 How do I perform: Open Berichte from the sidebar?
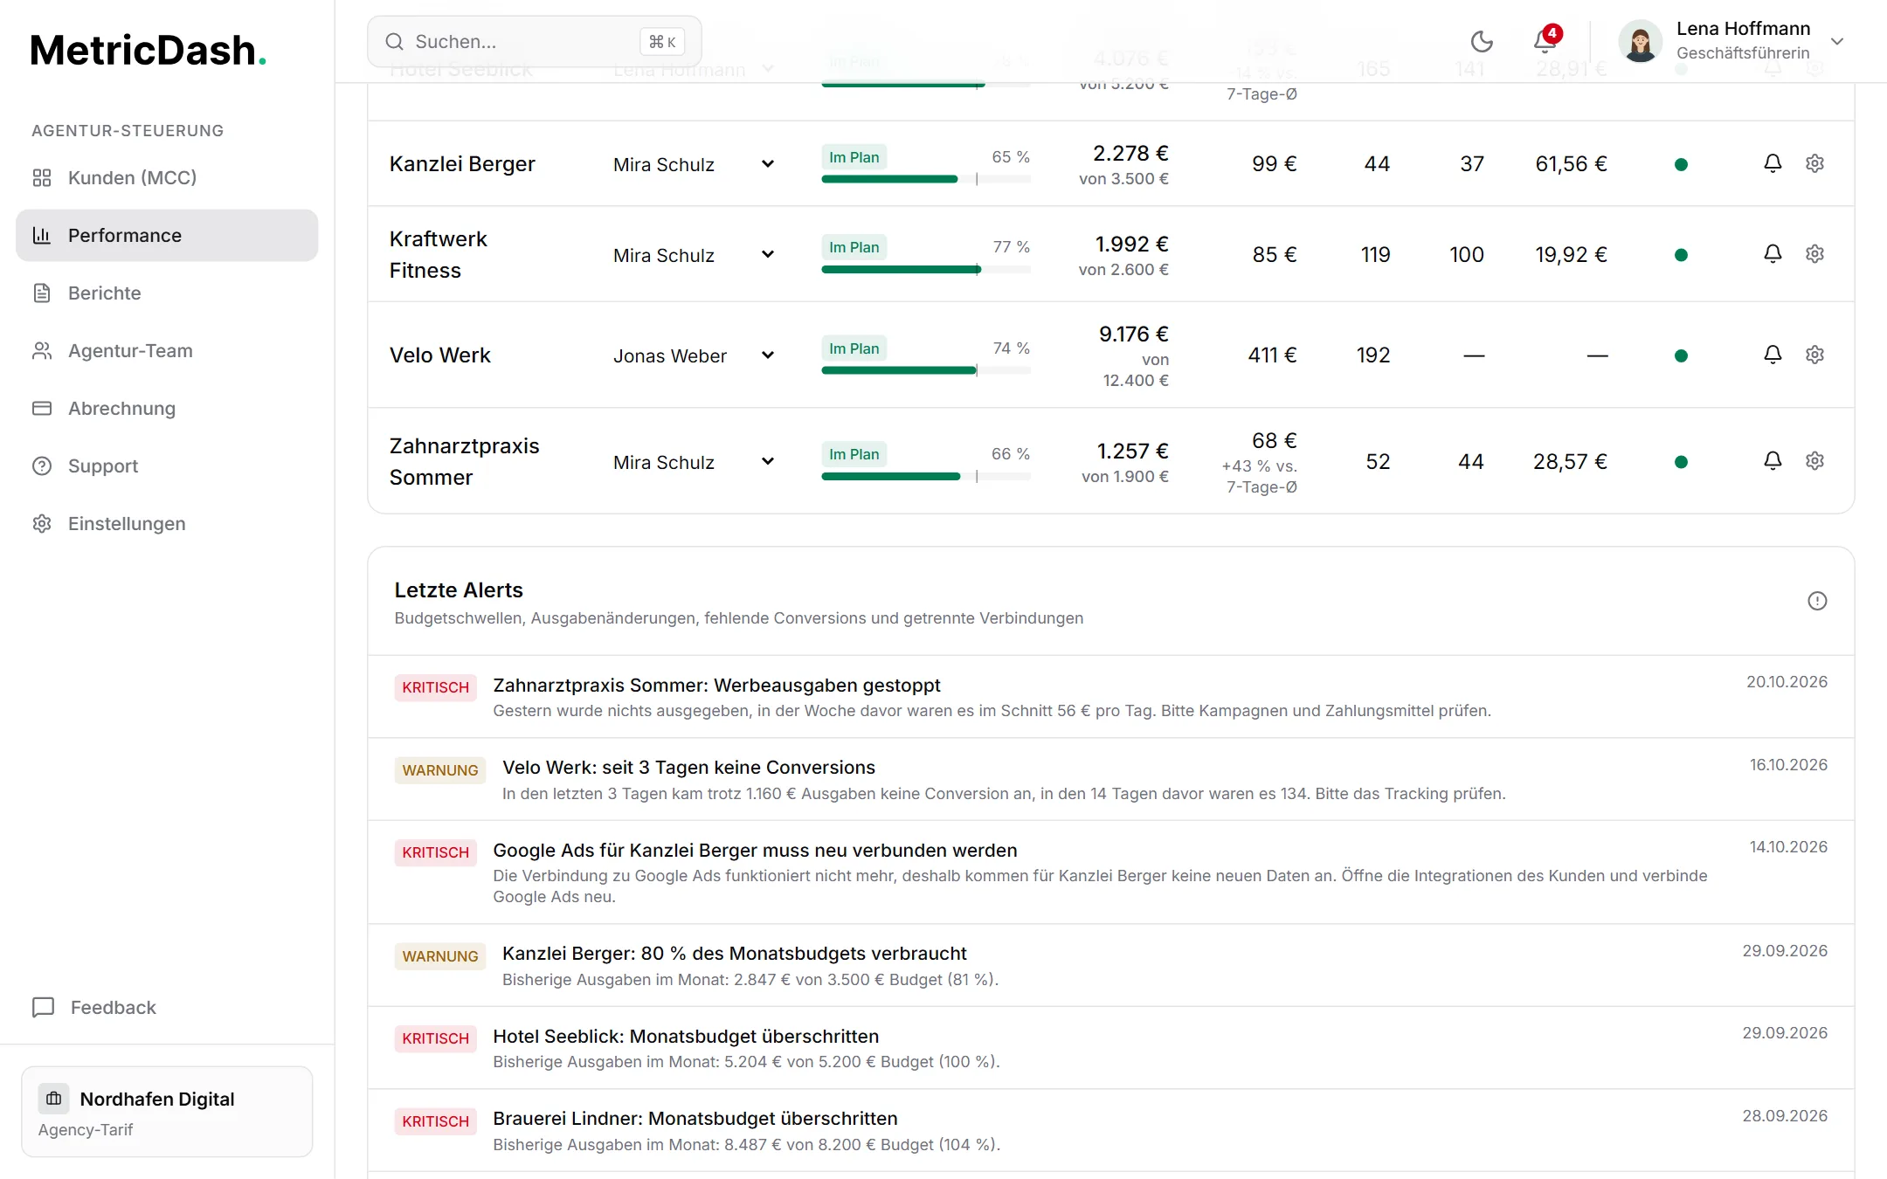(167, 293)
